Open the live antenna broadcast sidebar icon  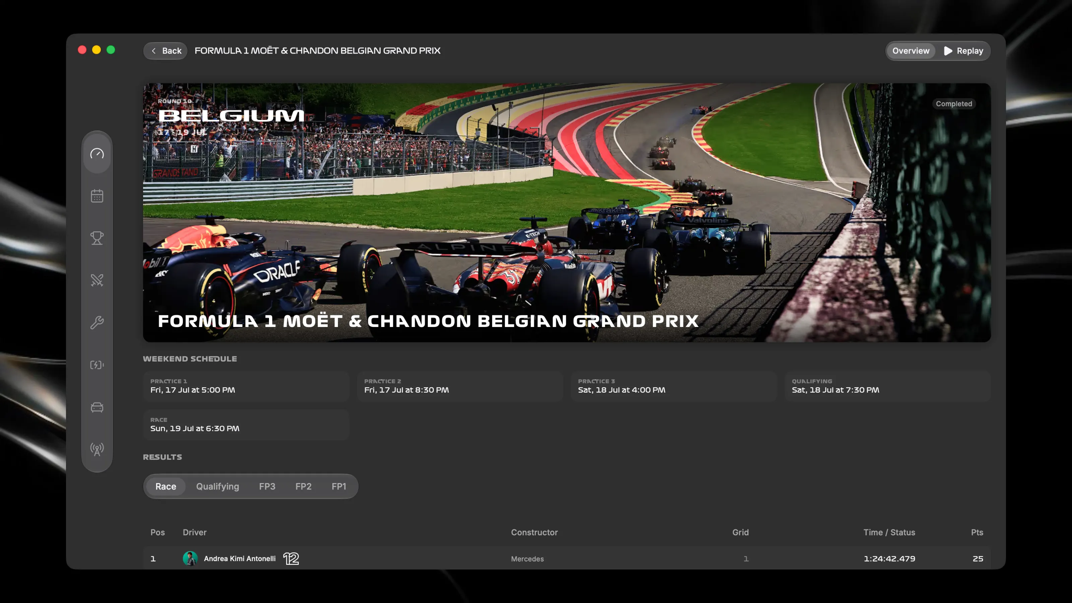click(x=97, y=449)
